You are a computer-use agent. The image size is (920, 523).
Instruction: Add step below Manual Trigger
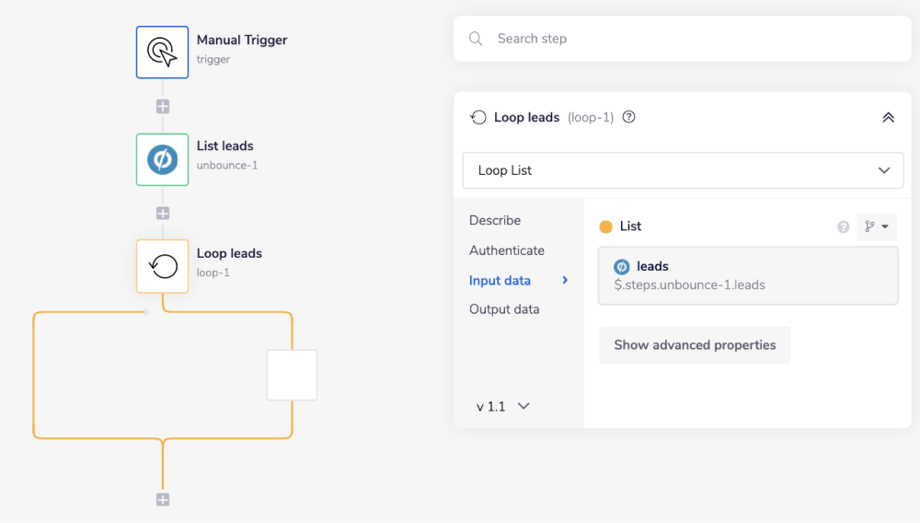click(x=163, y=107)
